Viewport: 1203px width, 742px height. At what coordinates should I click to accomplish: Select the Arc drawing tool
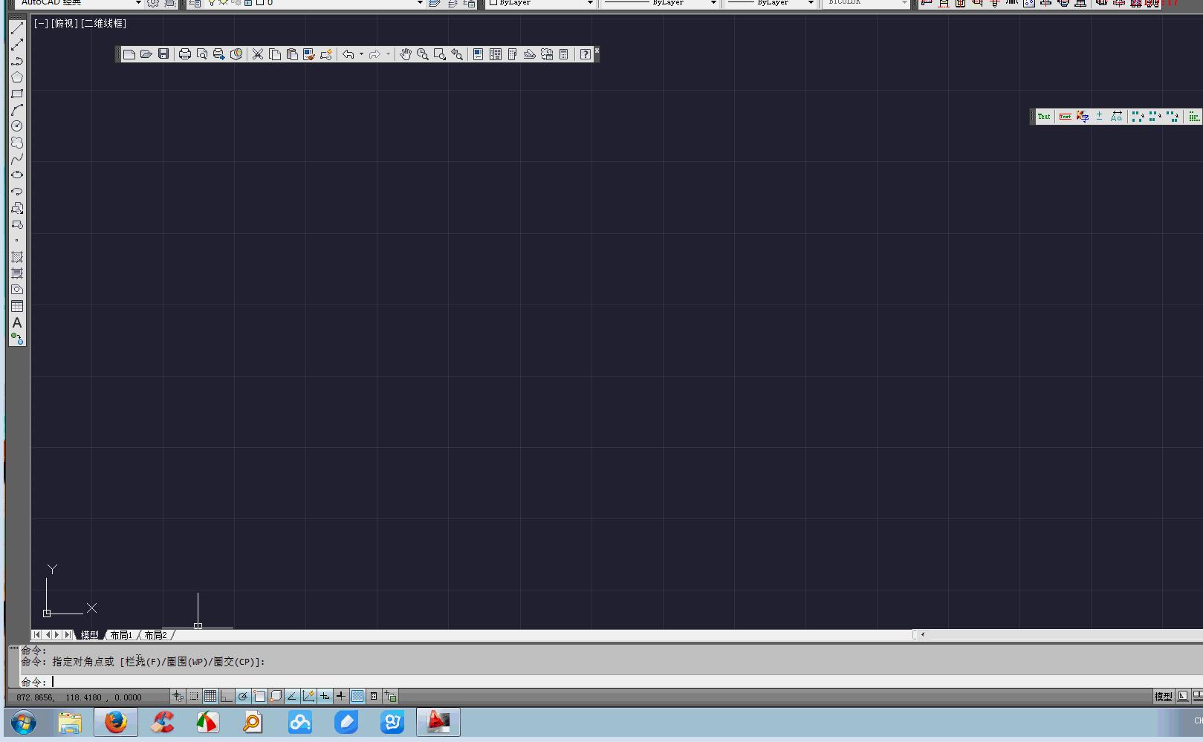click(17, 110)
